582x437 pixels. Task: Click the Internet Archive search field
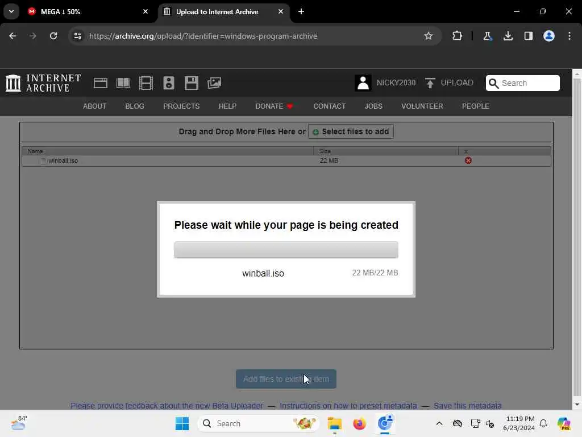pos(523,83)
